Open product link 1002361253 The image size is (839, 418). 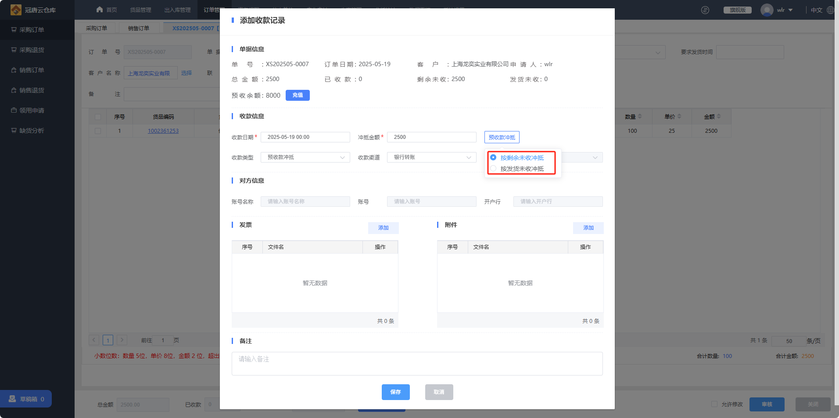[x=163, y=131]
